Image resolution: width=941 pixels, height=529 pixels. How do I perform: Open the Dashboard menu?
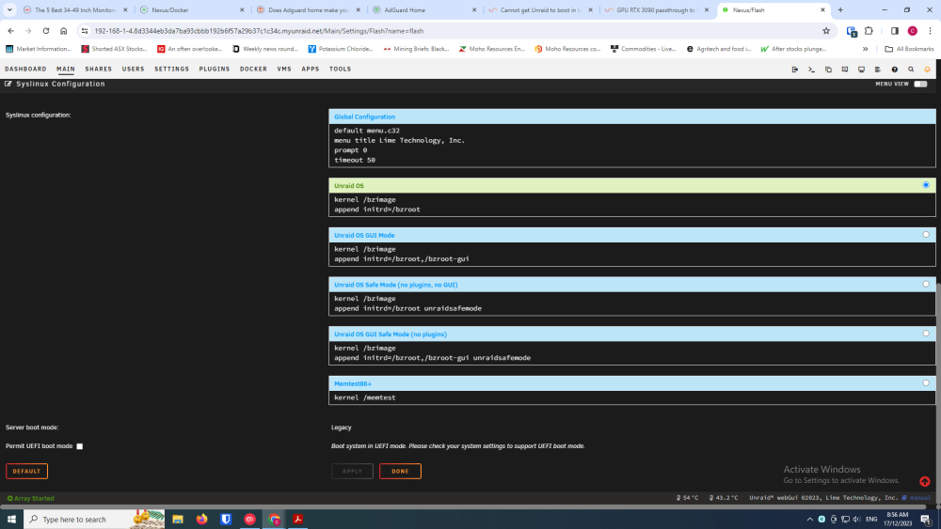pyautogui.click(x=25, y=69)
